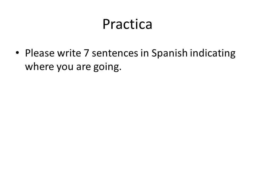Click the word Spanish
Image resolution: width=255 pixels, height=191 pixels.
pyautogui.click(x=169, y=53)
